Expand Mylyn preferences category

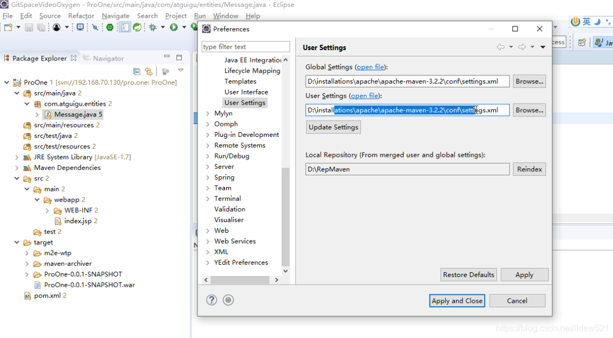point(208,113)
